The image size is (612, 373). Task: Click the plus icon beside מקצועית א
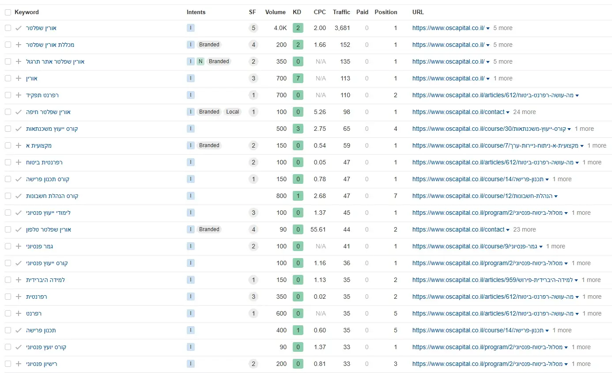(18, 145)
